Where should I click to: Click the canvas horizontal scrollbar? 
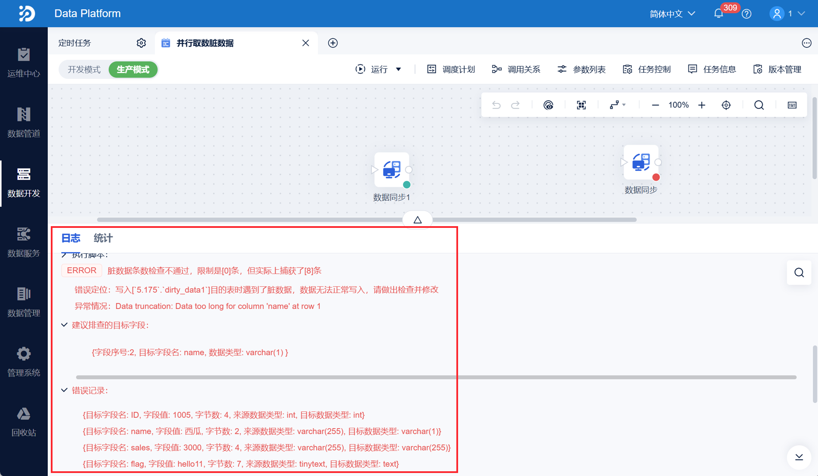pyautogui.click(x=367, y=220)
